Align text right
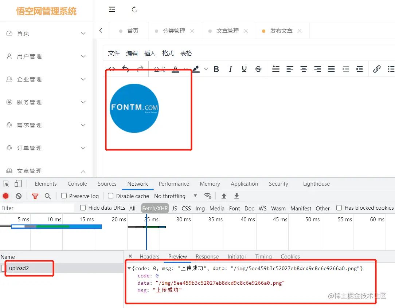This screenshot has height=308, width=395. pyautogui.click(x=317, y=69)
